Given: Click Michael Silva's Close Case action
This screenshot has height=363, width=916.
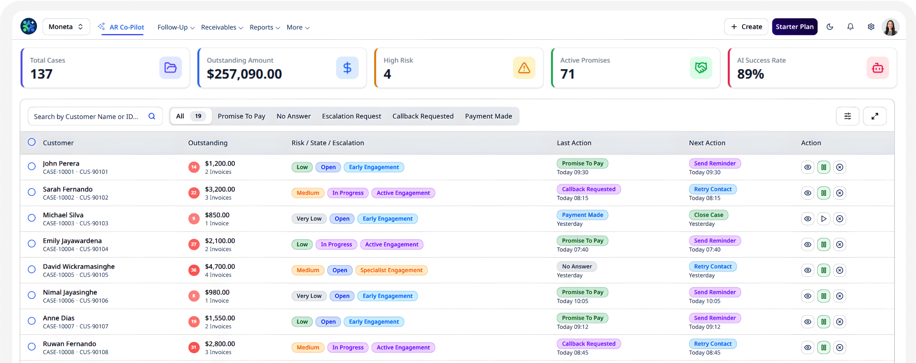Looking at the screenshot, I should coord(708,215).
